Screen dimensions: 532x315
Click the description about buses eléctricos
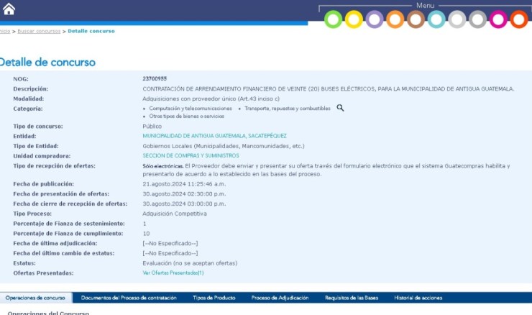[328, 88]
